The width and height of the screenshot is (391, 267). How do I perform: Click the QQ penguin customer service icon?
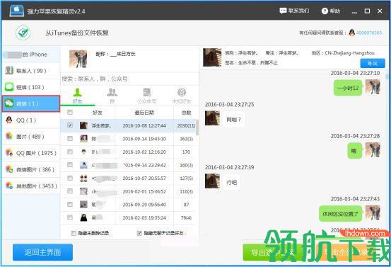(351, 33)
